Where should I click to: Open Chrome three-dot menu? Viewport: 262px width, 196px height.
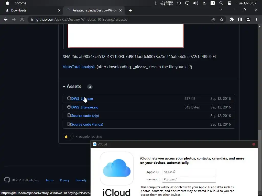(256, 19)
